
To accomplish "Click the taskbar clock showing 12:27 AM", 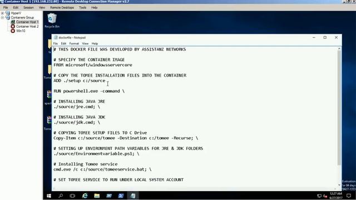I will click(x=335, y=196).
